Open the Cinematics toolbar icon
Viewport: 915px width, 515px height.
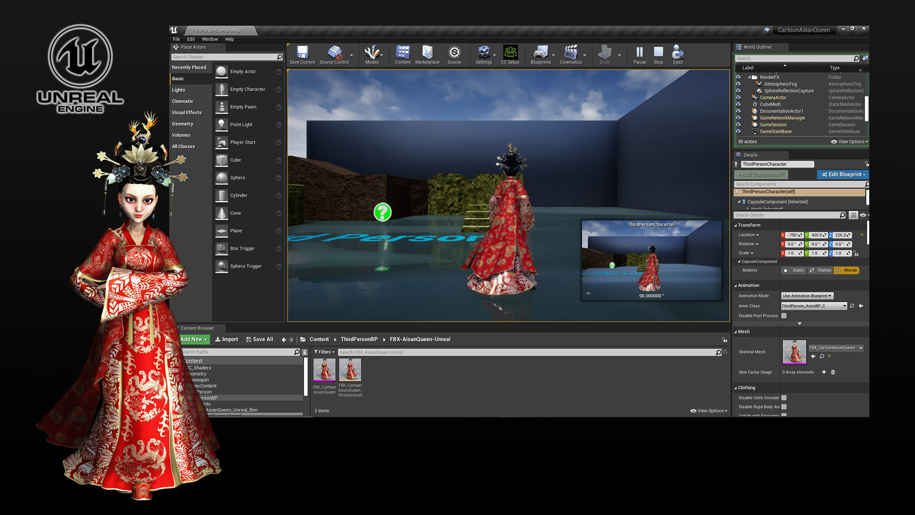[570, 52]
